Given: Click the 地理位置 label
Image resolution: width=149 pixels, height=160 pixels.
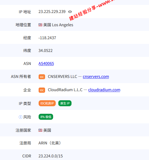Looking at the screenshot, I should point(23,25).
